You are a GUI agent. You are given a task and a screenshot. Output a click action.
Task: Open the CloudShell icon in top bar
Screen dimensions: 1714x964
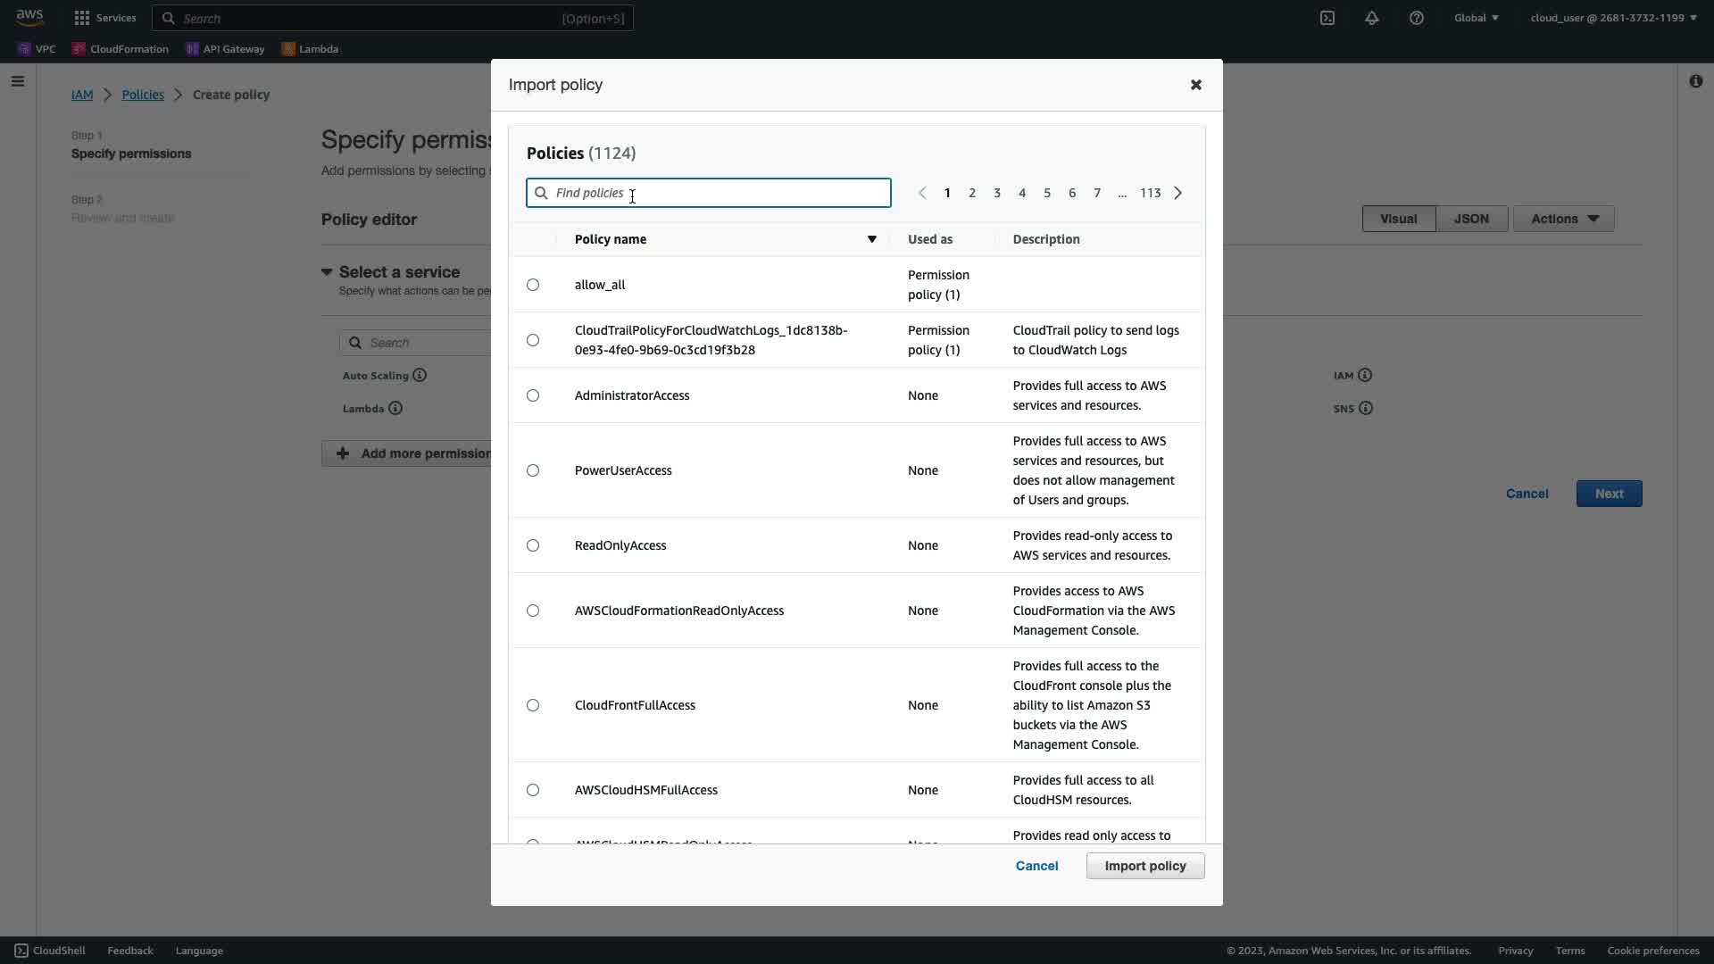pyautogui.click(x=1327, y=18)
